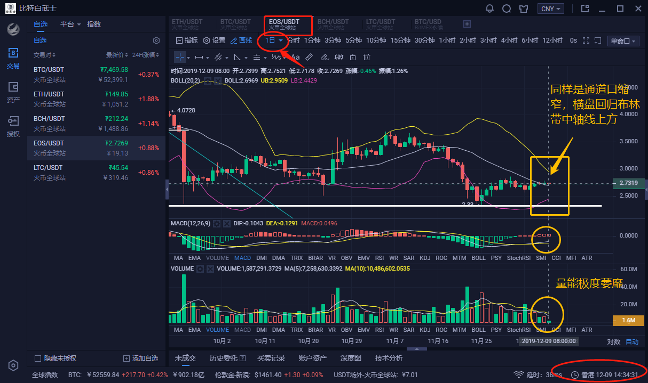Image resolution: width=648 pixels, height=383 pixels.
Task: Open watchlist settings hexagon next to 自选
Action: [x=156, y=40]
